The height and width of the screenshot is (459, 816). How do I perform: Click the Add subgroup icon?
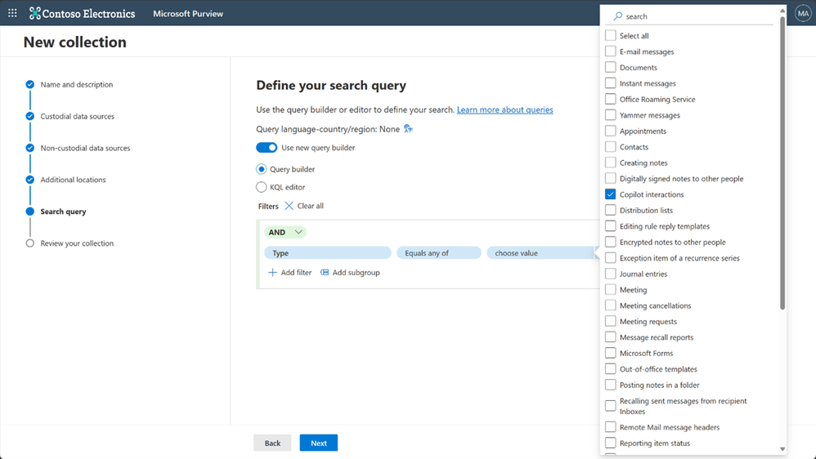[x=325, y=273]
